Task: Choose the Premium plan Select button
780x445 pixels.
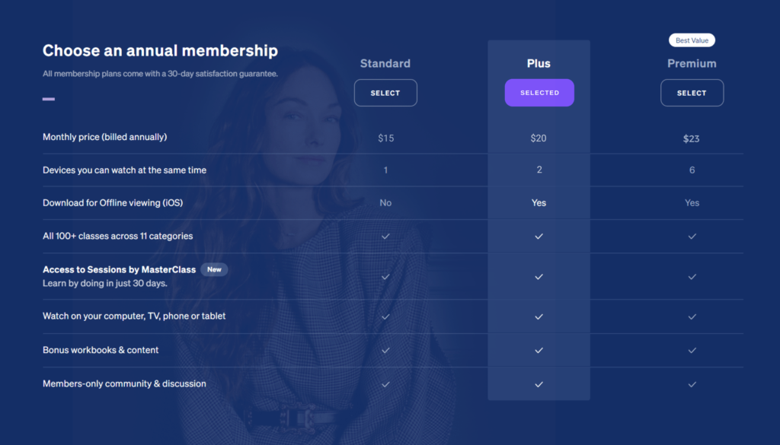Action: [x=692, y=93]
